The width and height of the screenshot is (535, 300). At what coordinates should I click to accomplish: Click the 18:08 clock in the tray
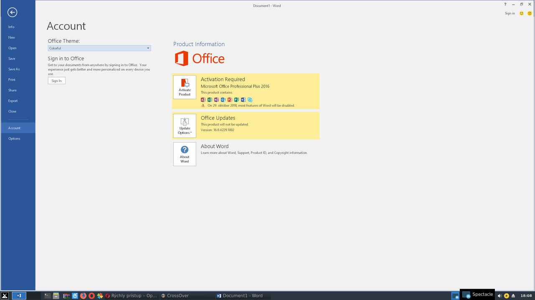[x=526, y=296]
